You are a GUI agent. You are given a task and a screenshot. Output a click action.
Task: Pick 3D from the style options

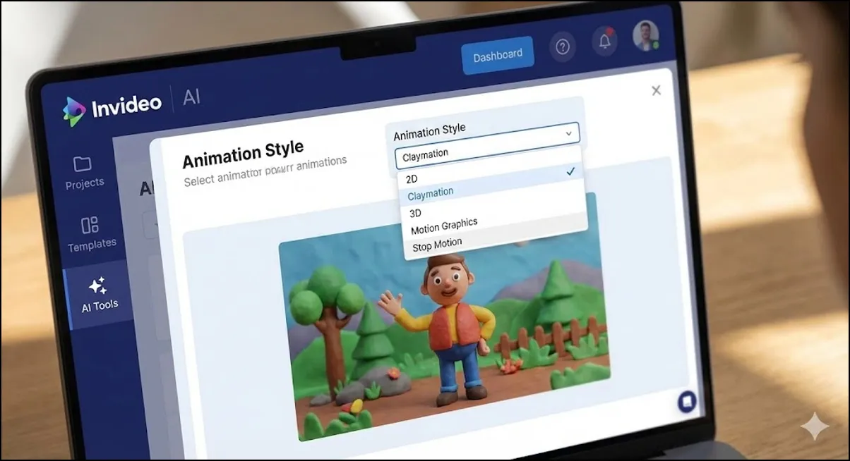pos(416,212)
